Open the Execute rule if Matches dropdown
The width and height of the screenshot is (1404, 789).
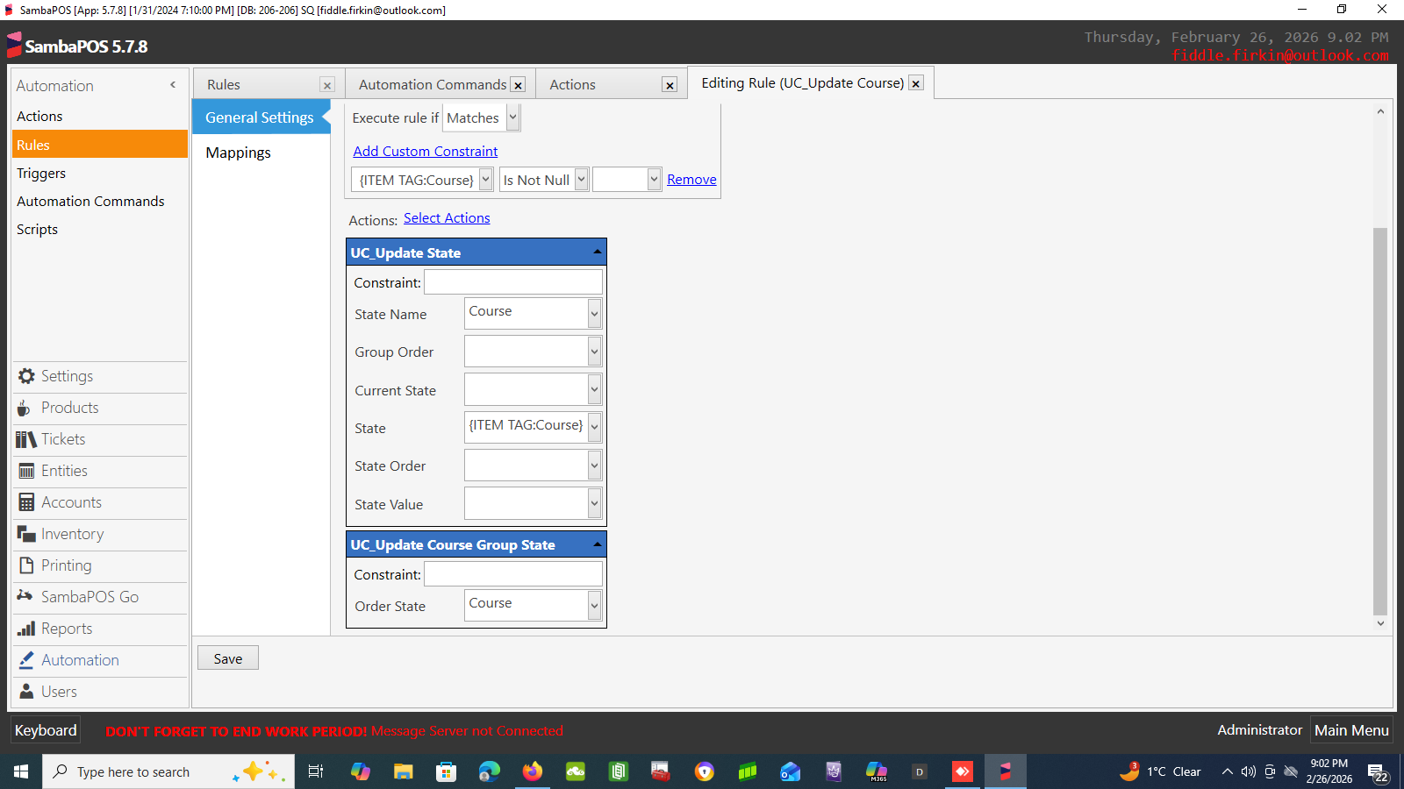pos(512,117)
